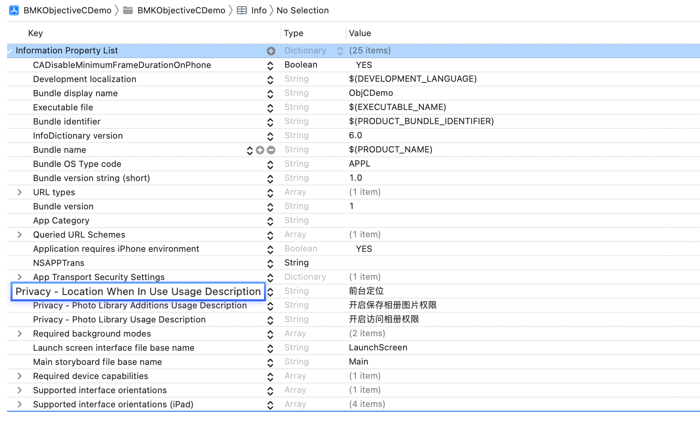The width and height of the screenshot is (700, 436).
Task: Click the BMKObjectiveCDemo project icon in breadcrumb
Action: tap(14, 11)
